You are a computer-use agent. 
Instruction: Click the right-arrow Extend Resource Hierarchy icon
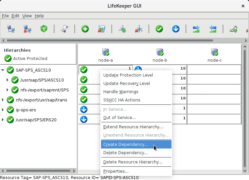(x=196, y=29)
